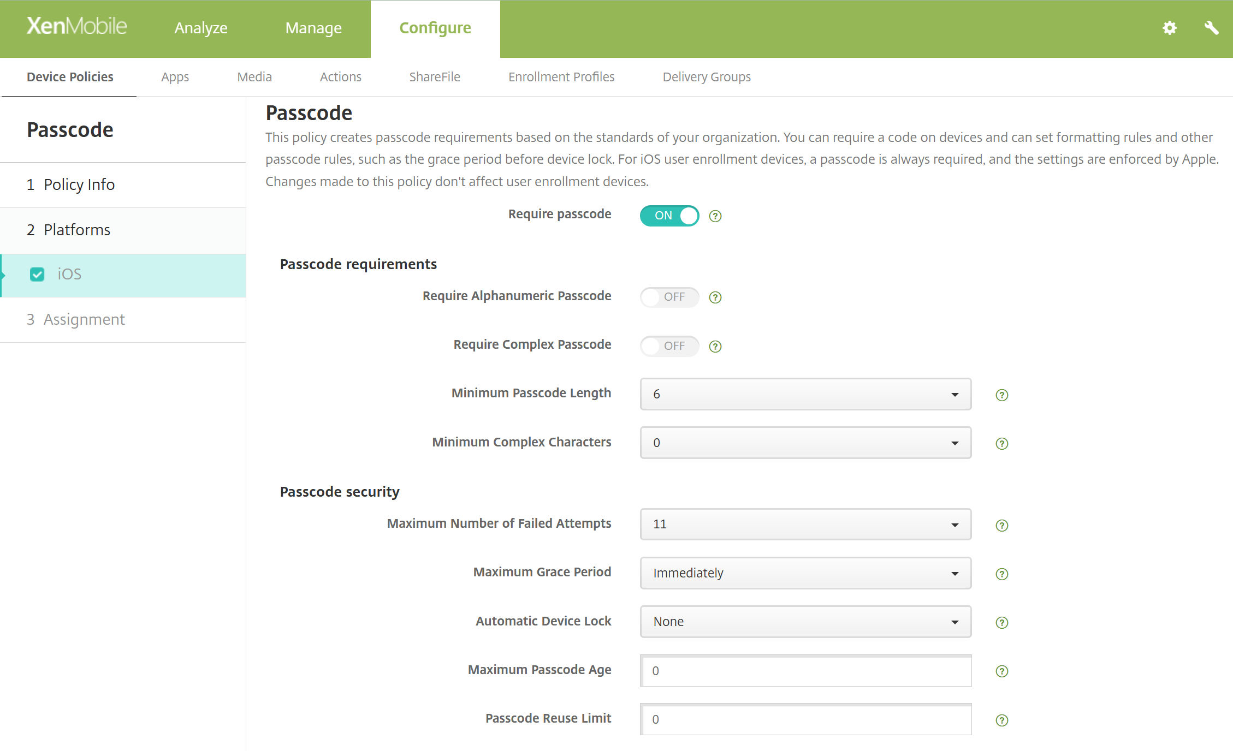Open help for Minimum Complex Characters
Screen dimensions: 1233x751
click(x=1001, y=443)
